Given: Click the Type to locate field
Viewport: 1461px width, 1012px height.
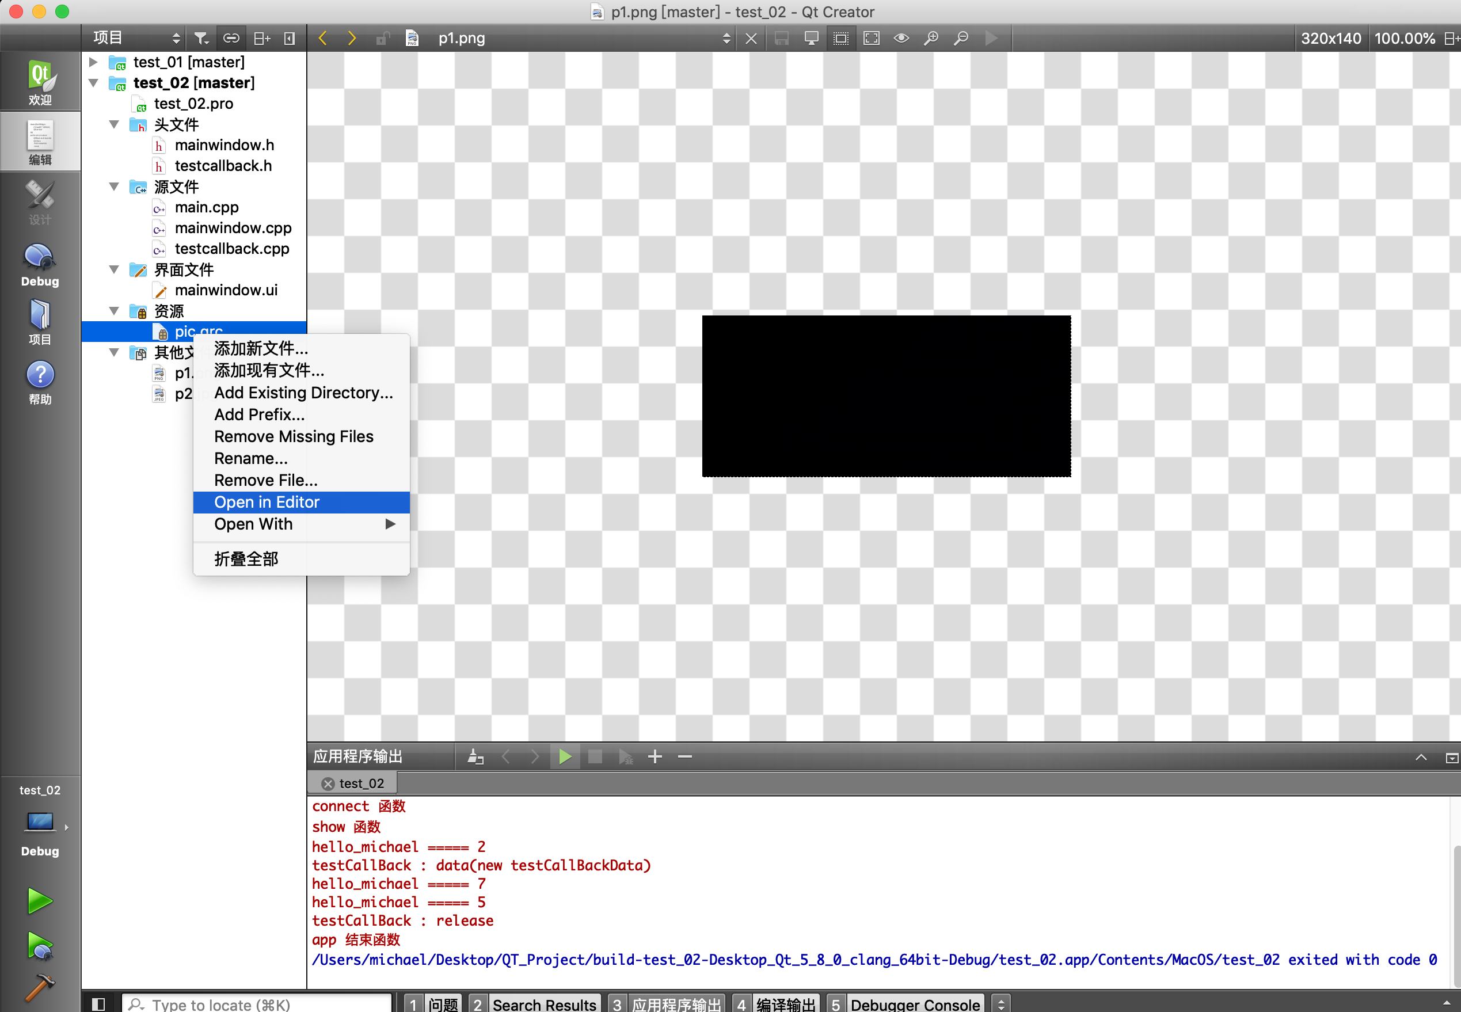Looking at the screenshot, I should 256,1004.
